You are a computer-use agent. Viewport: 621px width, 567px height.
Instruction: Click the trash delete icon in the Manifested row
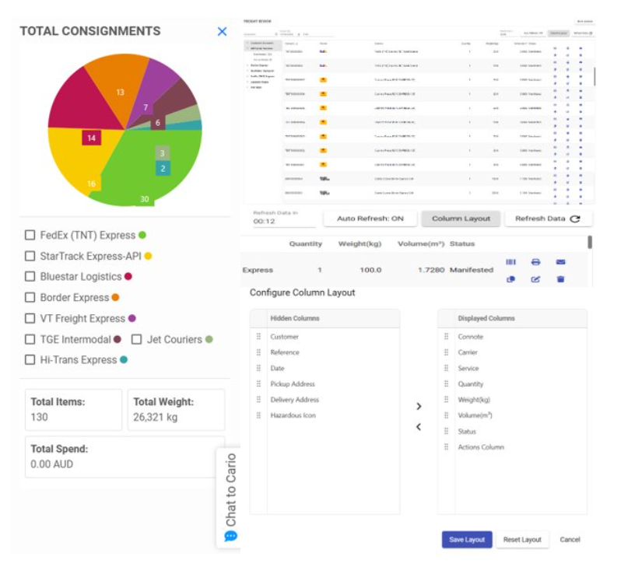560,279
